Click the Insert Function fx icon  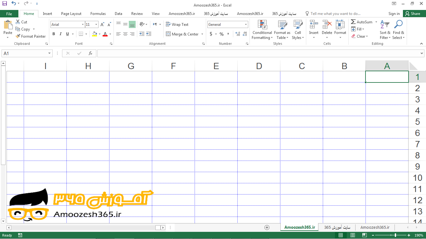pos(90,54)
